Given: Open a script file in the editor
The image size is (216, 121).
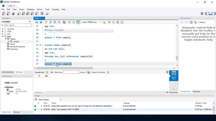Looking at the screenshot, I should (37, 22).
